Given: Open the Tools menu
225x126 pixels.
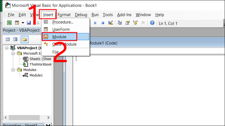Looking at the screenshot, I should (x=108, y=15).
